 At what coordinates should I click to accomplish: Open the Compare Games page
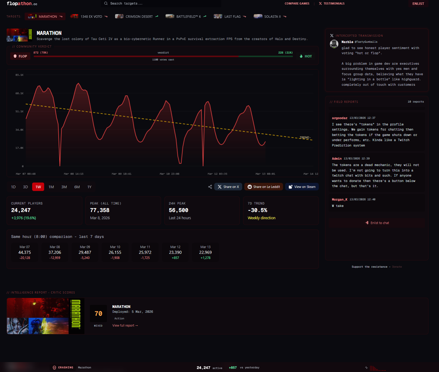pos(297,4)
